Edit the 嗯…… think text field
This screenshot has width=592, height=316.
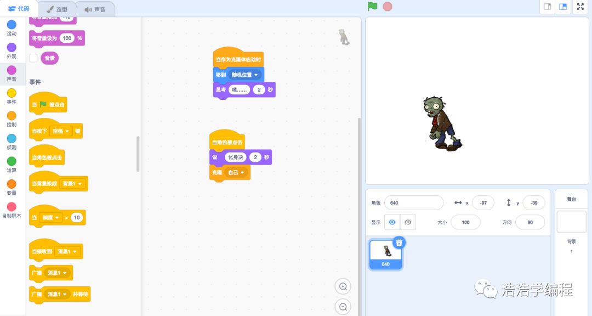(239, 89)
